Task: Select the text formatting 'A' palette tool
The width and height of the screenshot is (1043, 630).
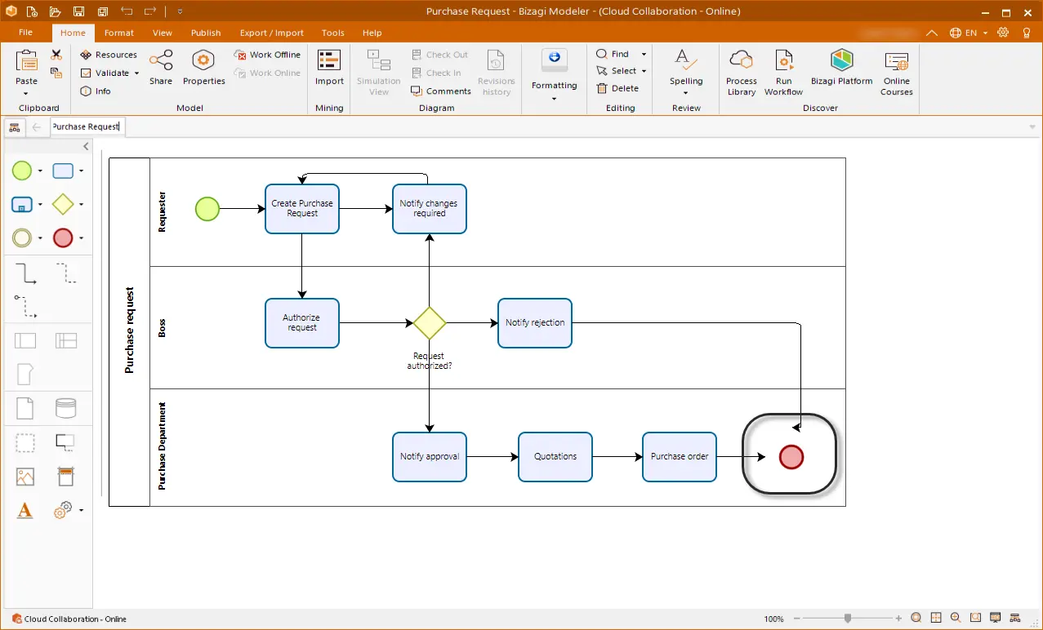Action: coord(25,511)
